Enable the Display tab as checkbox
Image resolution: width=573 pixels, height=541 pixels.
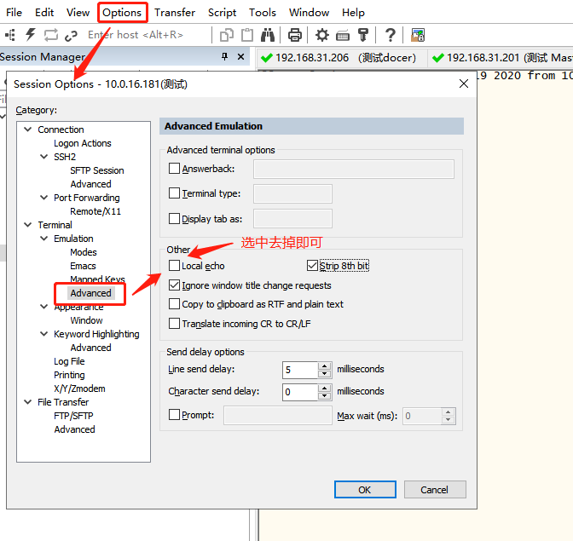[x=174, y=219]
